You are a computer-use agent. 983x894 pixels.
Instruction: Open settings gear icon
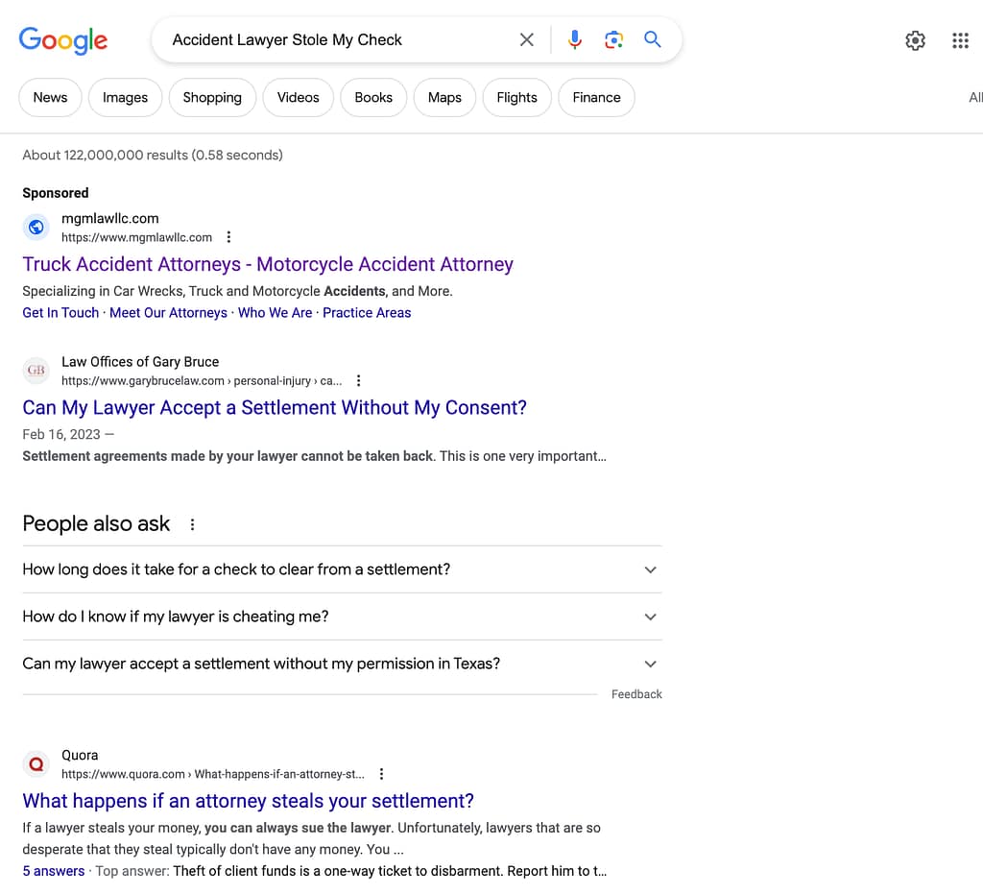[915, 40]
